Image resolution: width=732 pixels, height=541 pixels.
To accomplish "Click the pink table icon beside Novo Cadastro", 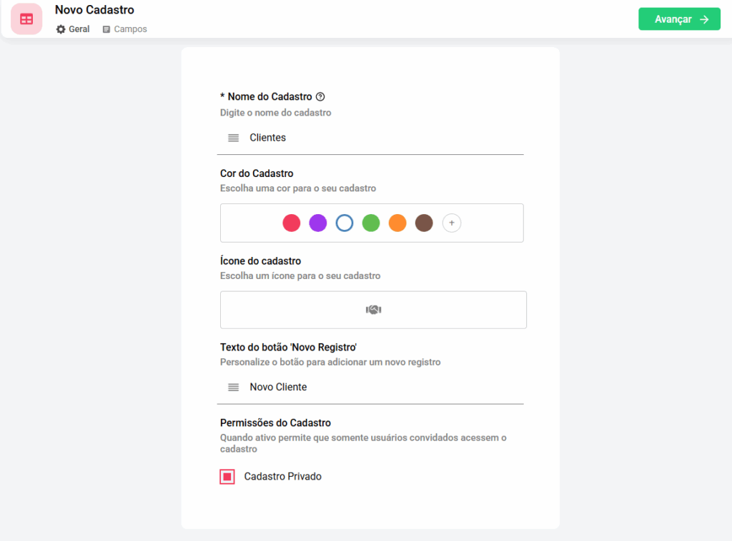I will tap(26, 19).
